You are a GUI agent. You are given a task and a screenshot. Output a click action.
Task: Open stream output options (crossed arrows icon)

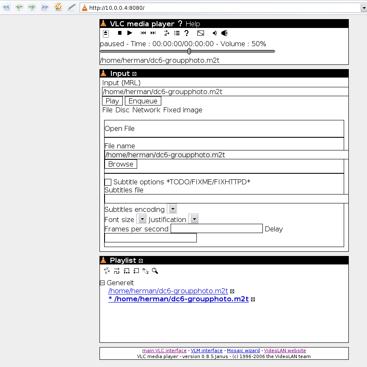point(166,33)
